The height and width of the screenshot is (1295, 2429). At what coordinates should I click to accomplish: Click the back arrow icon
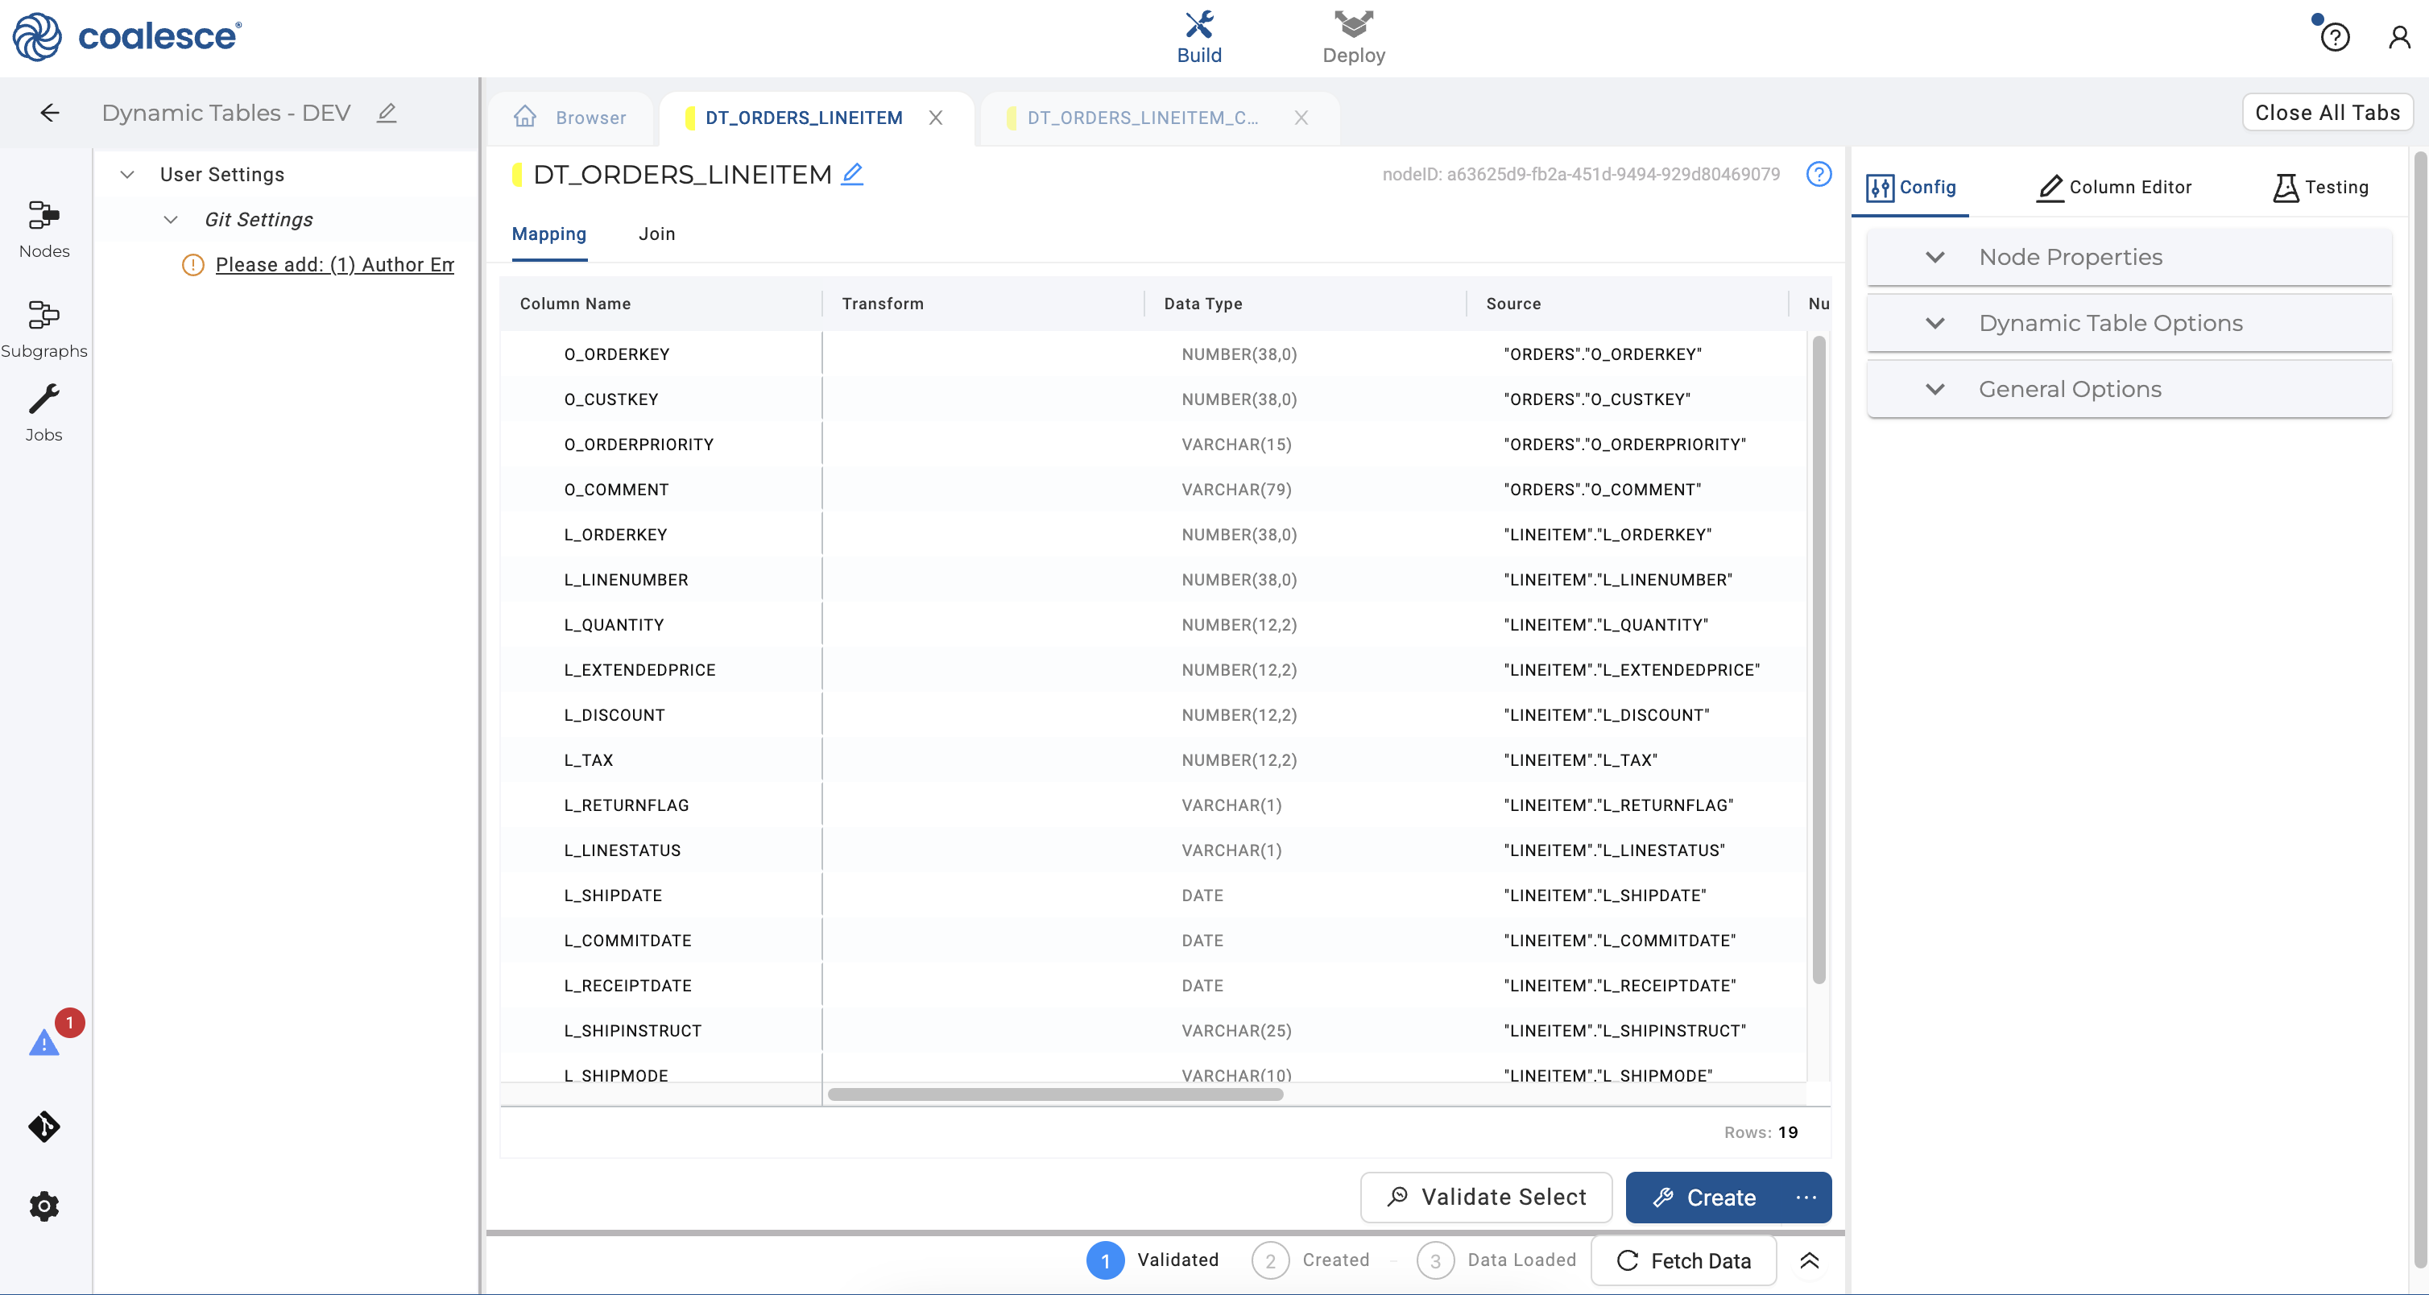point(50,114)
